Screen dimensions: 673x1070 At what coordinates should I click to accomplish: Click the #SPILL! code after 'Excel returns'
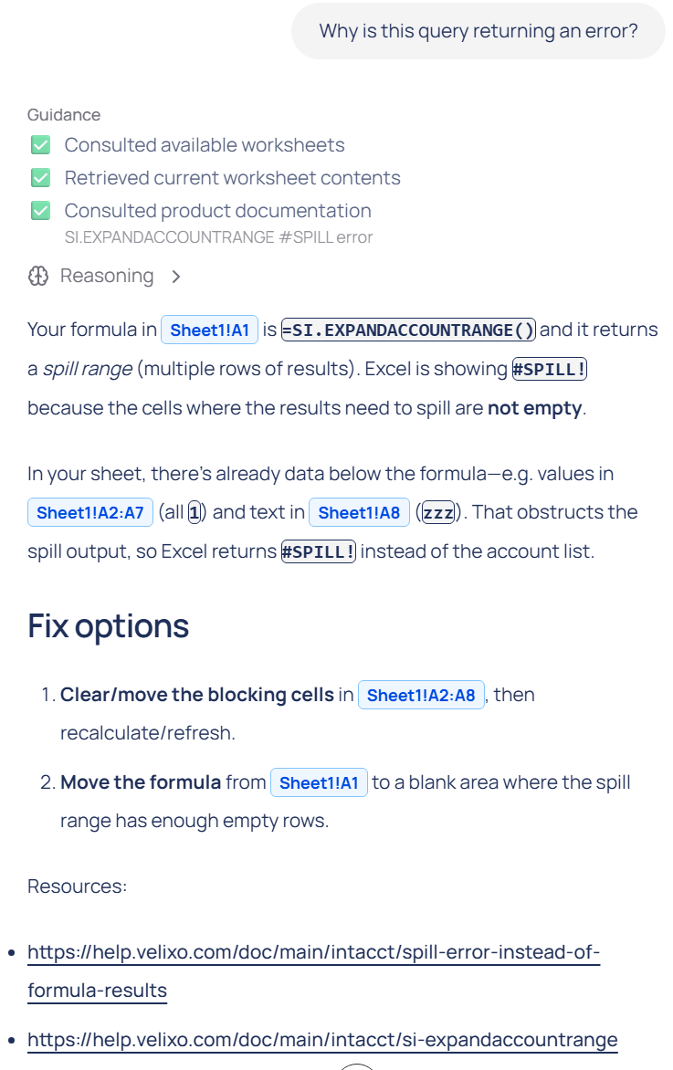318,551
